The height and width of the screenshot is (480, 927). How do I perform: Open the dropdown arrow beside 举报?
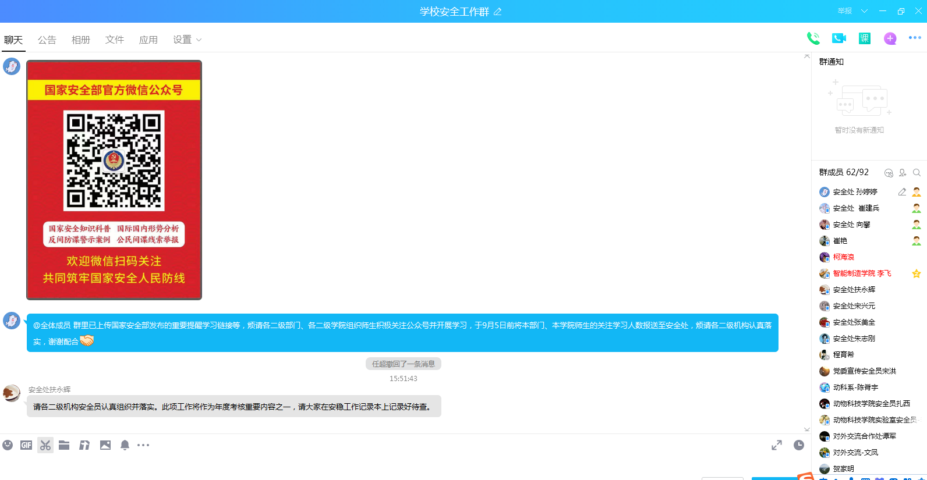(864, 11)
